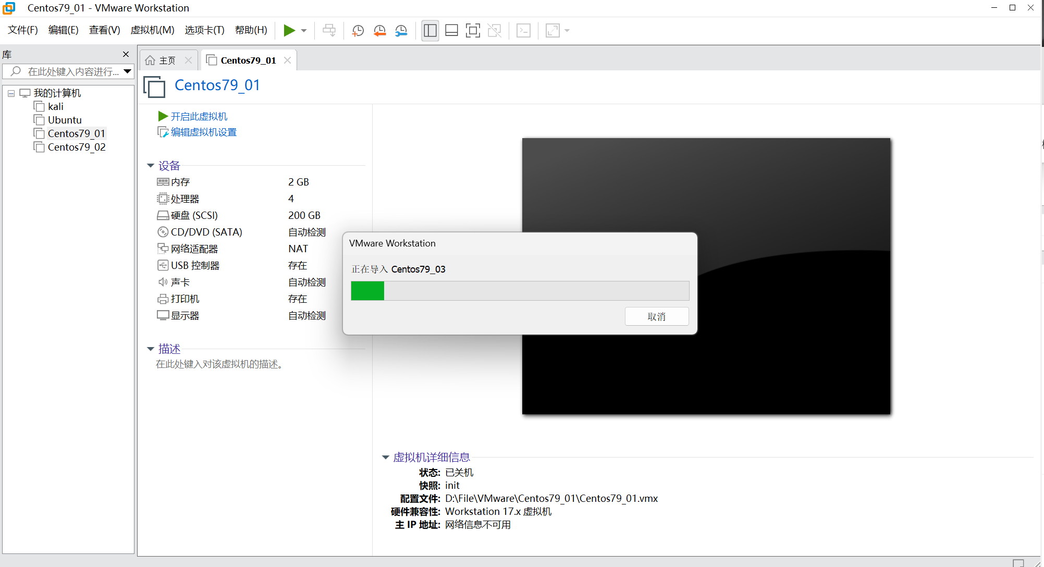The image size is (1044, 567).
Task: Enter full screen mode icon
Action: 473,30
